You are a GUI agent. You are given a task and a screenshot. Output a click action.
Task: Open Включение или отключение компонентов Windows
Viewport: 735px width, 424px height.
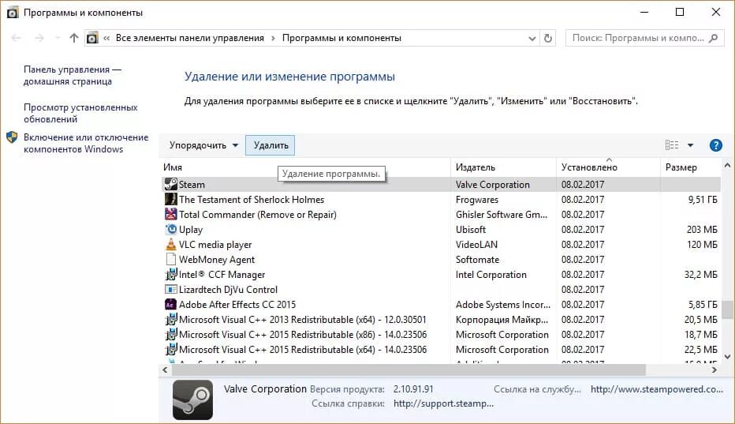(x=86, y=143)
